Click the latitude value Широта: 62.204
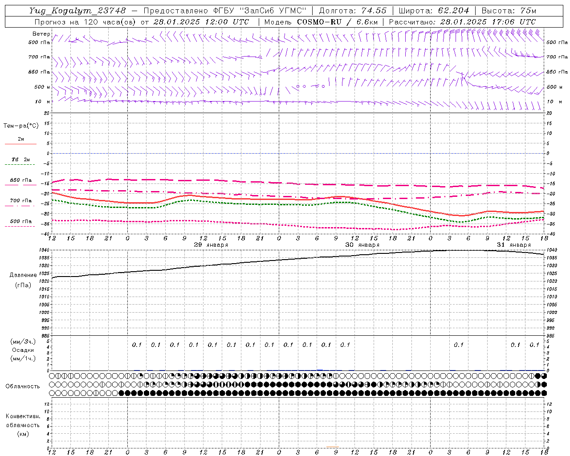This screenshot has height=456, width=570. tap(434, 11)
